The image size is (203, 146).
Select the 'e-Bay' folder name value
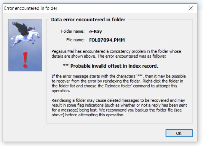[96, 31]
